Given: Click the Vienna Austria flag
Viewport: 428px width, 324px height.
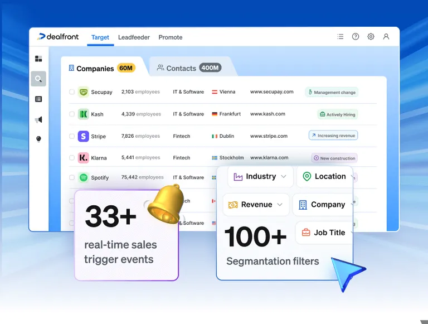Looking at the screenshot, I should point(215,92).
